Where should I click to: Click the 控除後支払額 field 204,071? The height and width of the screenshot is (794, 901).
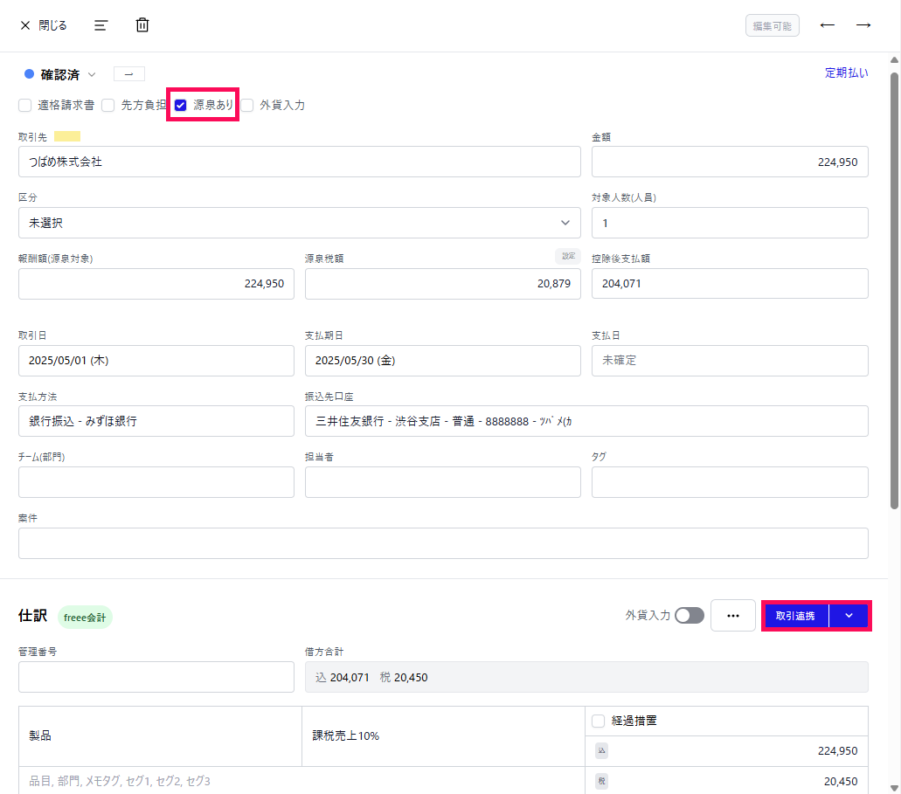(730, 283)
